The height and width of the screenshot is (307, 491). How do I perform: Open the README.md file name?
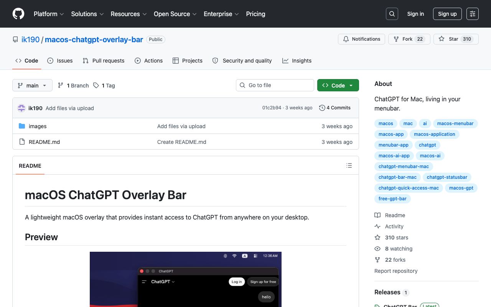44,142
